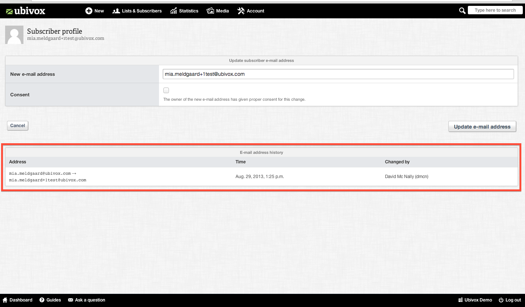Click the ubivox wordmark in header
This screenshot has height=307, width=525.
(30, 11)
